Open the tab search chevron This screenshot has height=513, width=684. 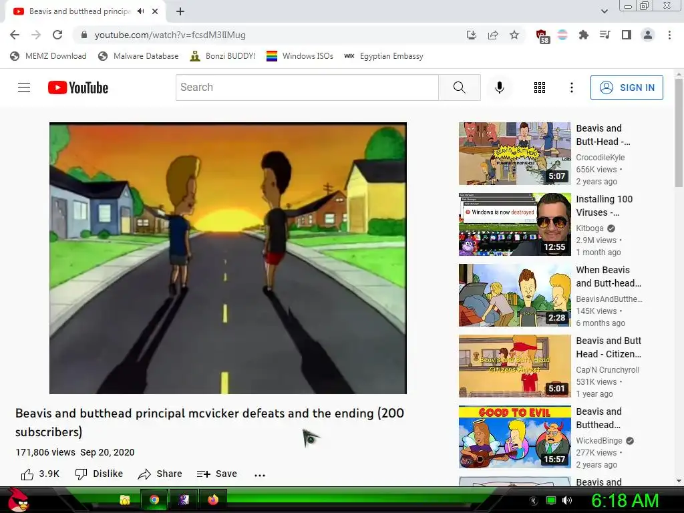(x=604, y=11)
